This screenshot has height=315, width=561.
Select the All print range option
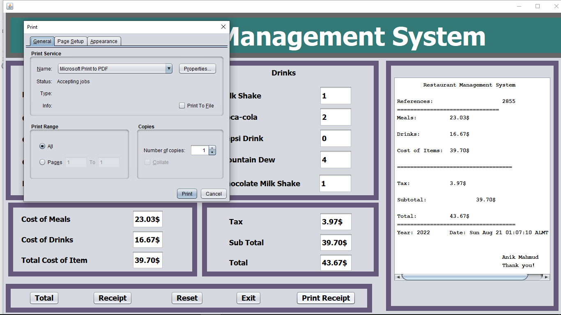(42, 146)
